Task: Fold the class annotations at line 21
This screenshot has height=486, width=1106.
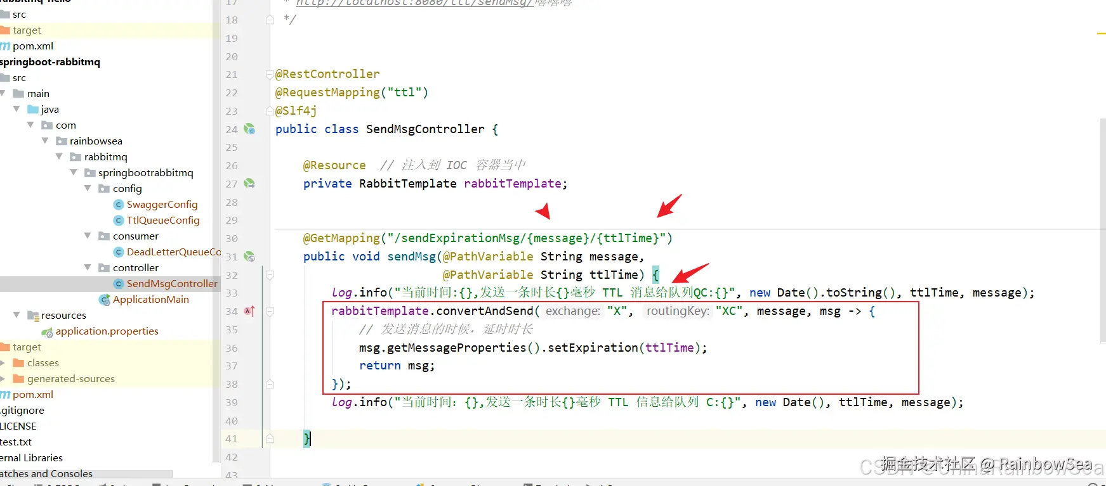Action: 270,75
